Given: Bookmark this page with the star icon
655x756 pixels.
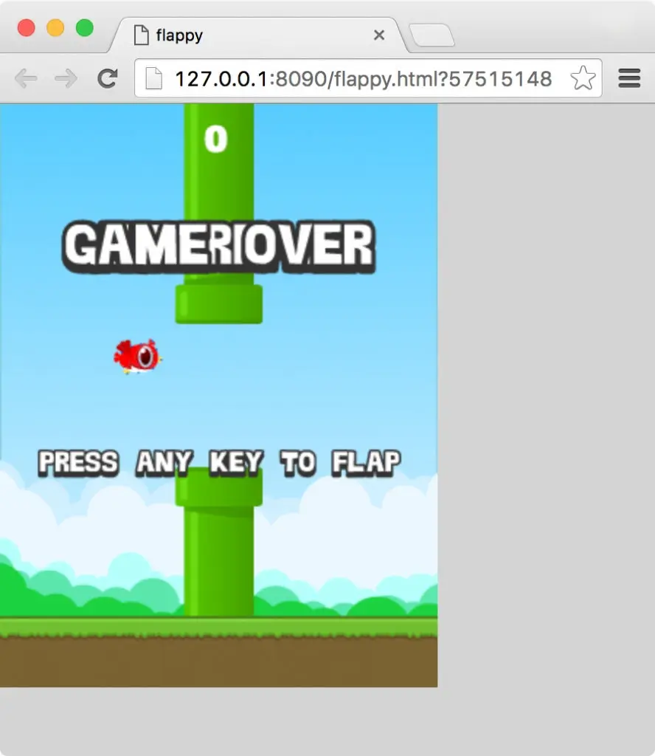Looking at the screenshot, I should [583, 78].
